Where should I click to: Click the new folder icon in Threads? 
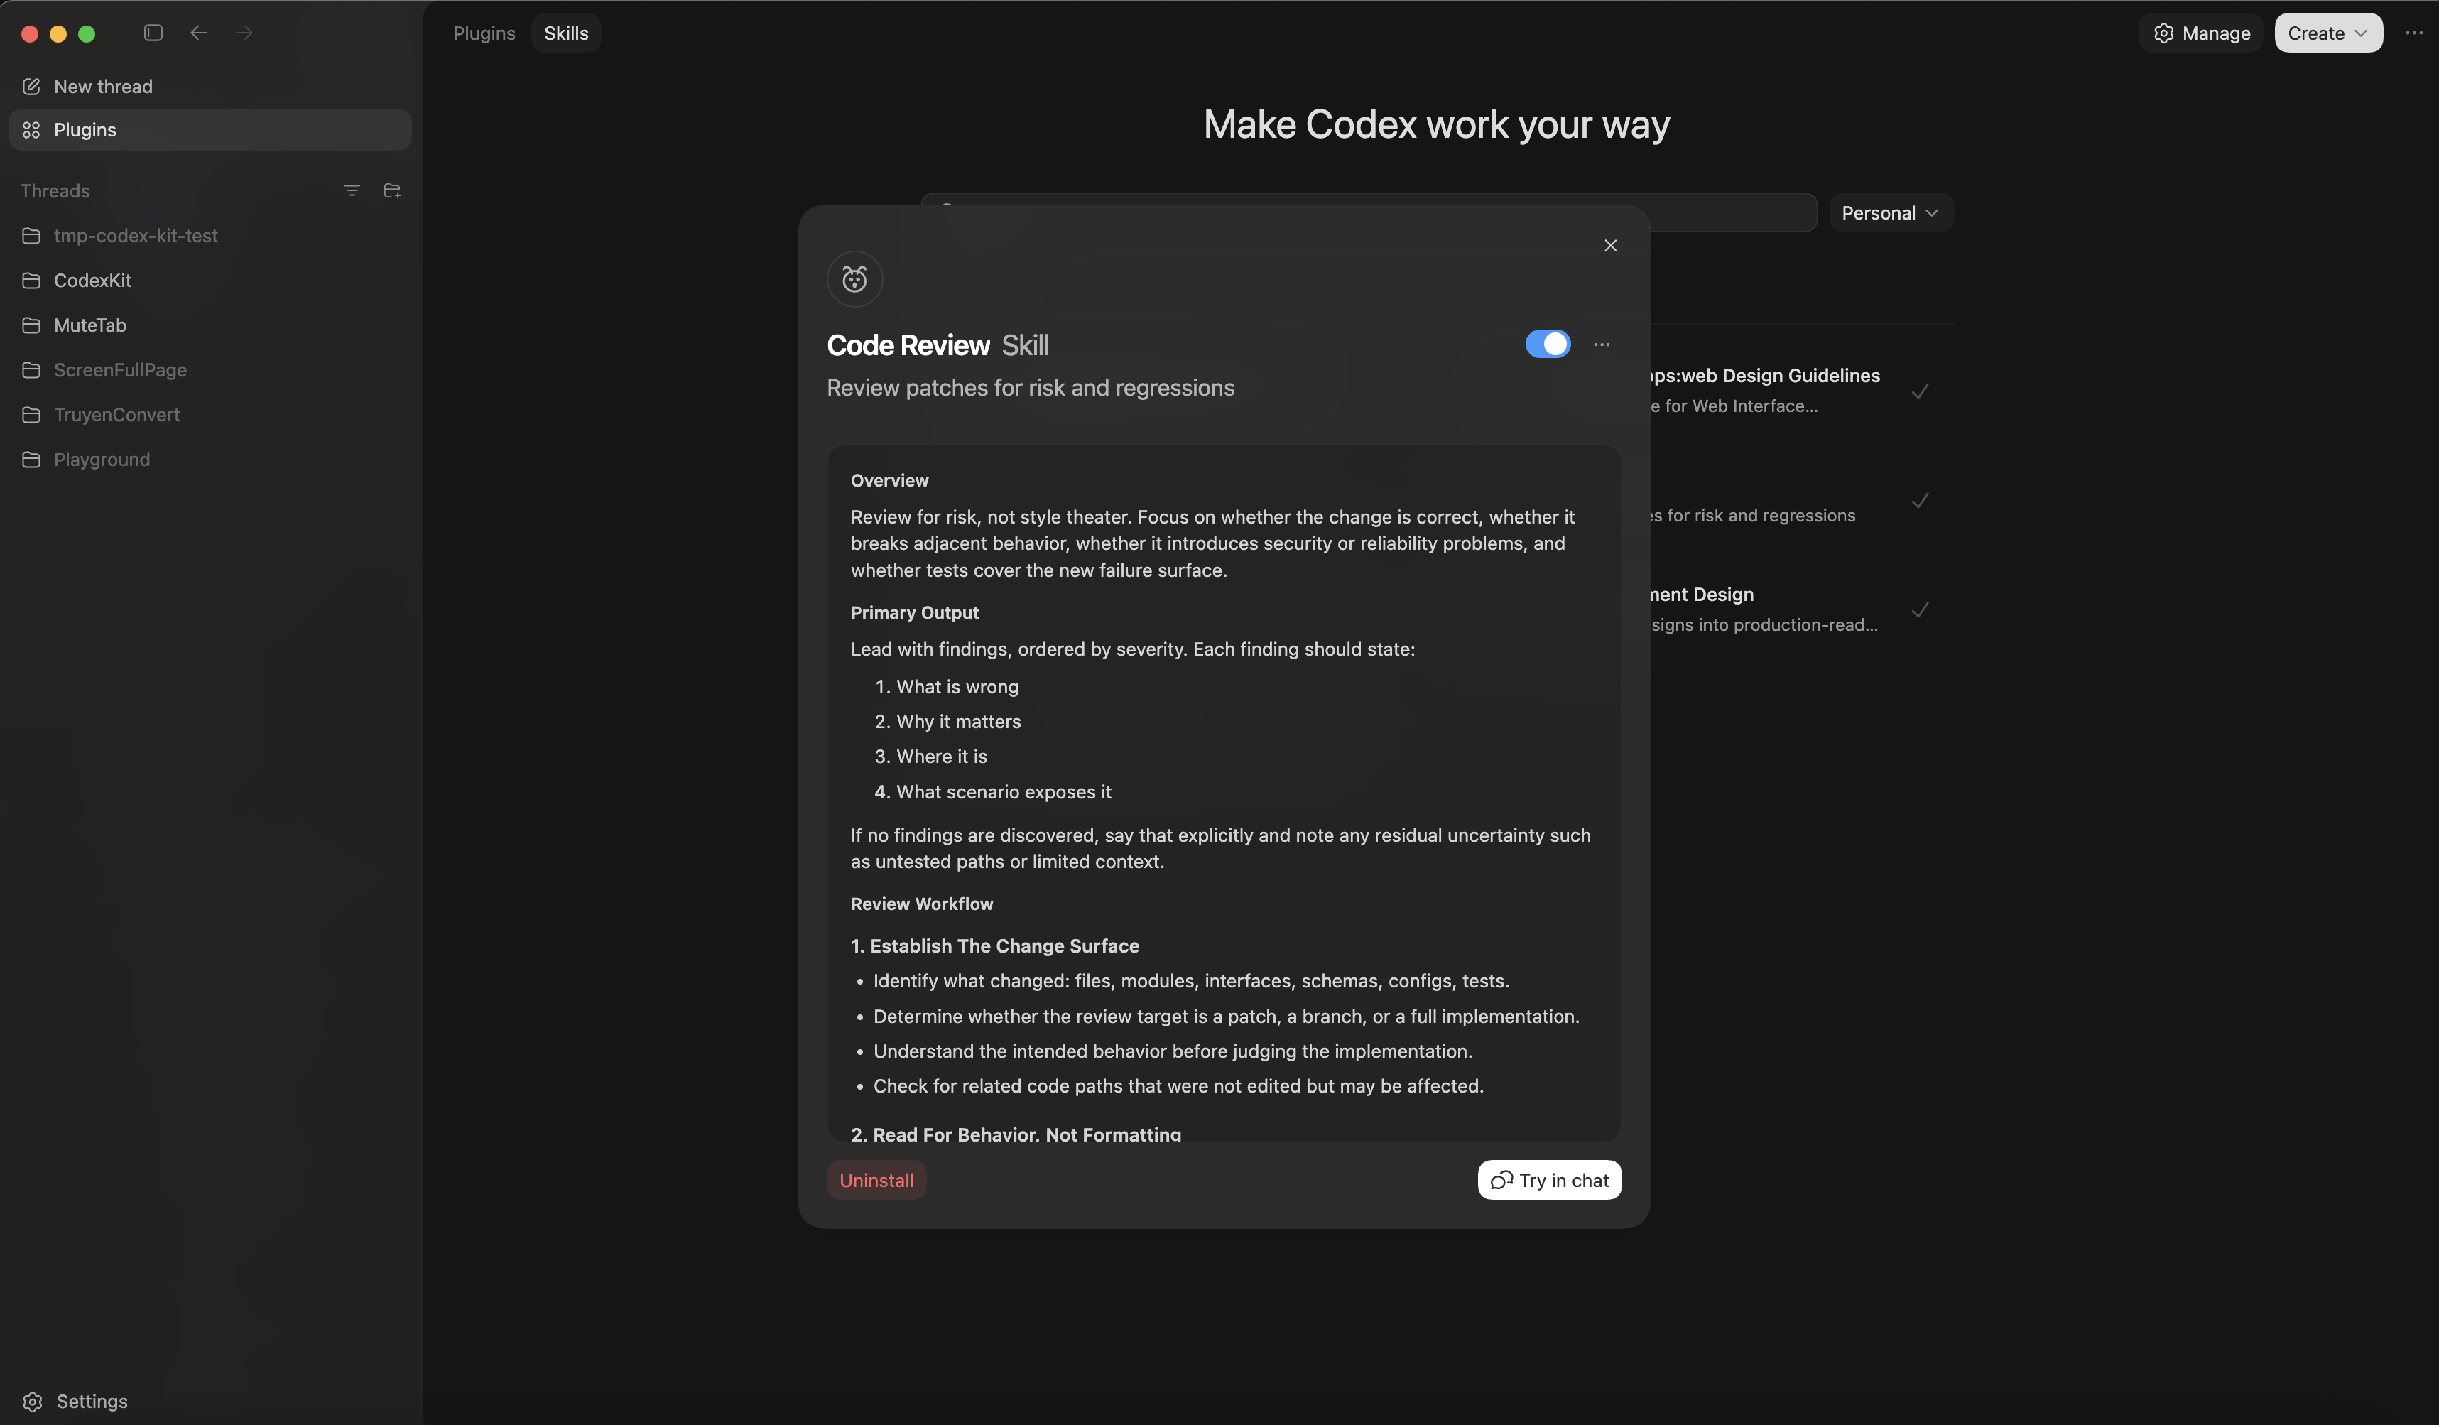click(x=392, y=190)
